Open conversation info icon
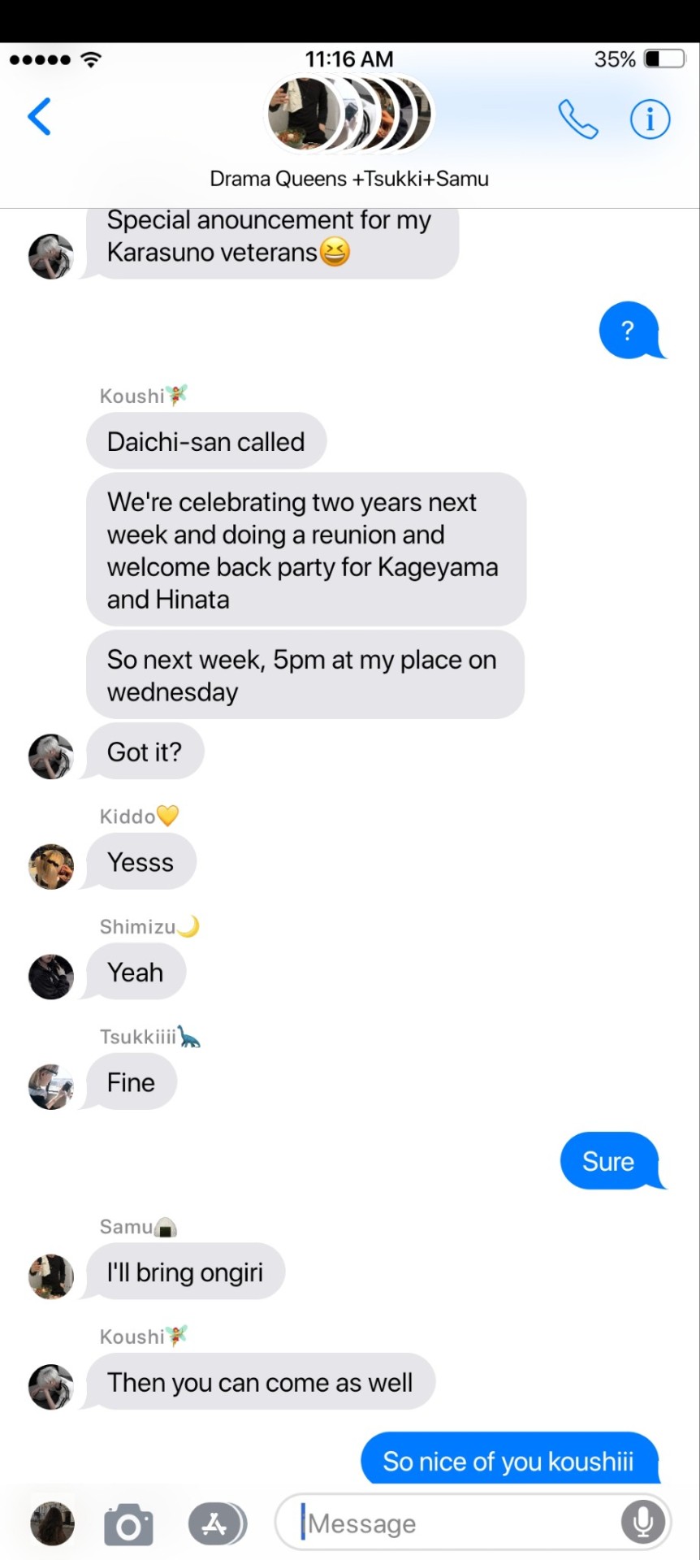Image resolution: width=700 pixels, height=1560 pixels. click(650, 119)
